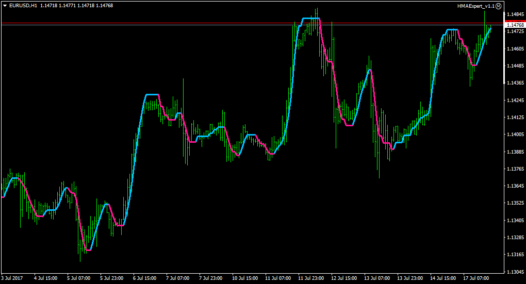This screenshot has height=284, width=526.
Task: Click time axis label 13 Jul 23:00
Action: (410, 278)
